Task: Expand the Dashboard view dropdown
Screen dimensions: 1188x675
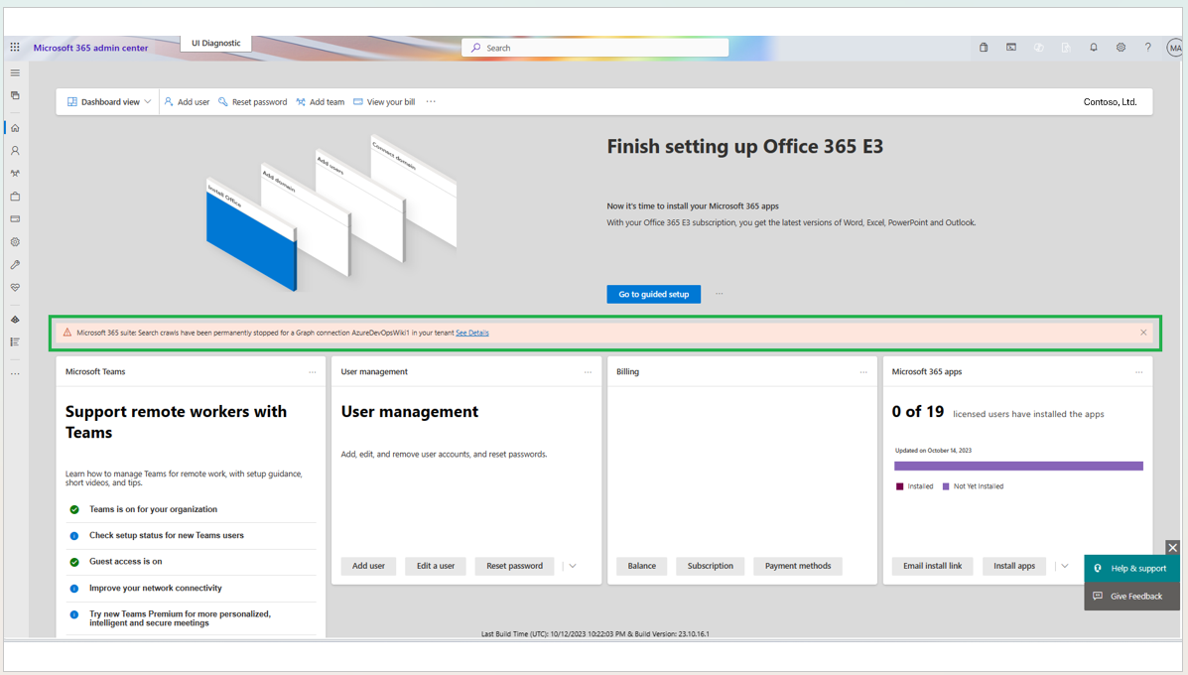Action: coord(109,101)
